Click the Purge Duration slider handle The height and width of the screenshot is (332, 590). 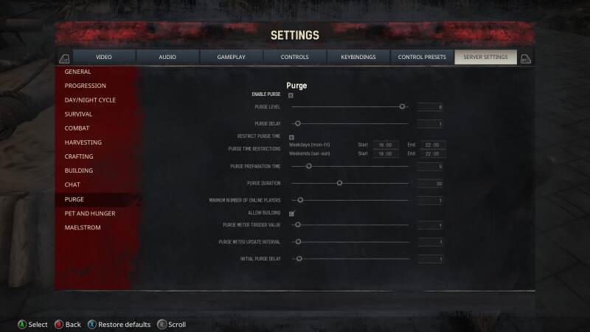point(339,183)
